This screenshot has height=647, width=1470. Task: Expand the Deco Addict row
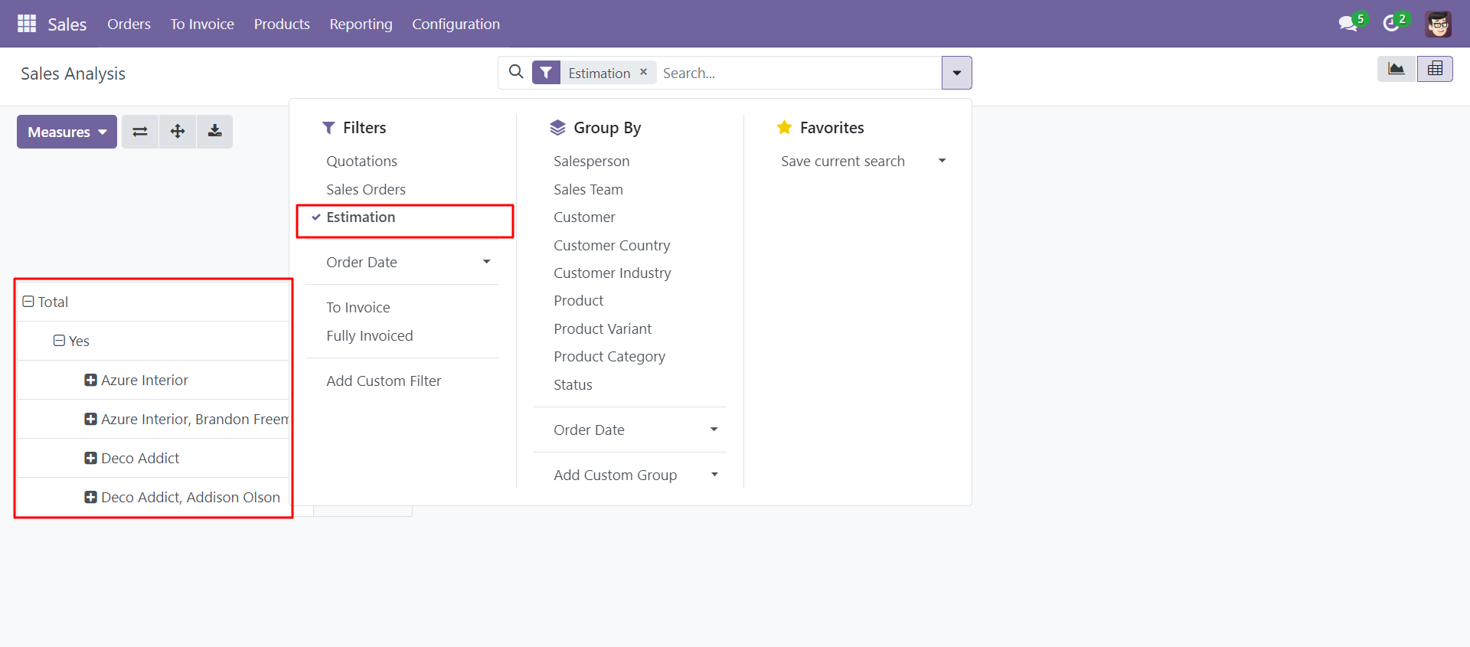[x=90, y=458]
